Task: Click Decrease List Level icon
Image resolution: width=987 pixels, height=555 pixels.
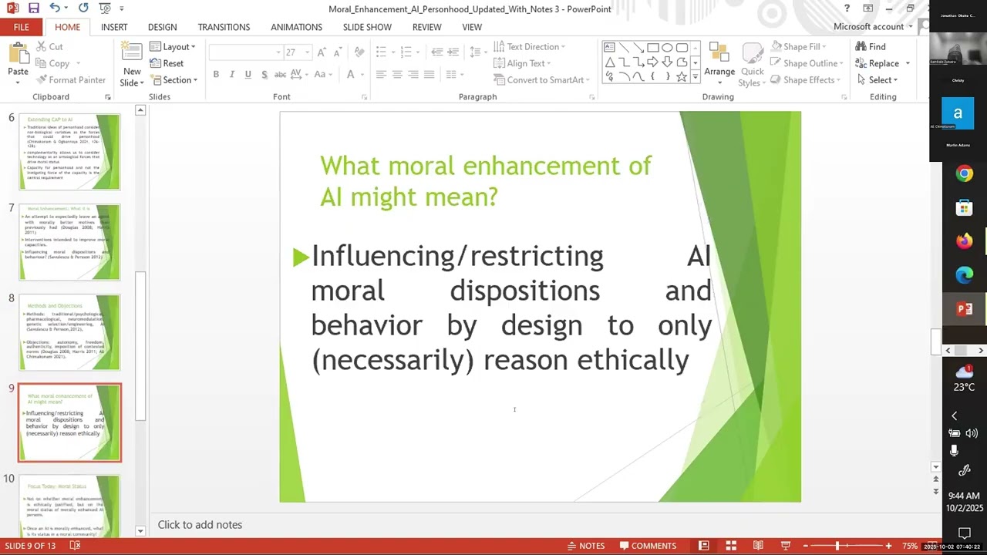Action: pos(437,52)
